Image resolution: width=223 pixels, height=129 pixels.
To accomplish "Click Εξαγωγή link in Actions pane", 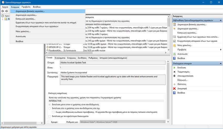I will [182, 80].
